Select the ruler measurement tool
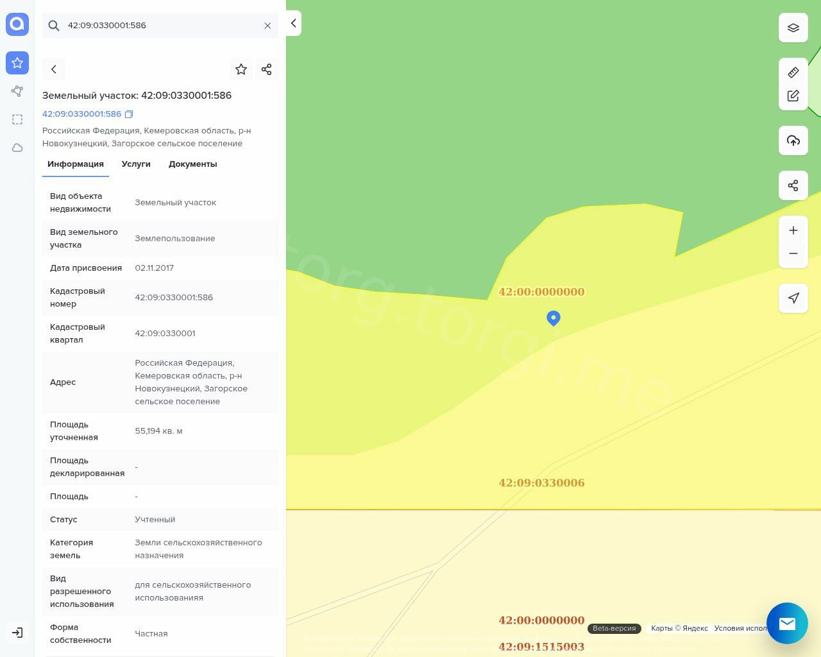Screen dimensions: 821x657 793,73
